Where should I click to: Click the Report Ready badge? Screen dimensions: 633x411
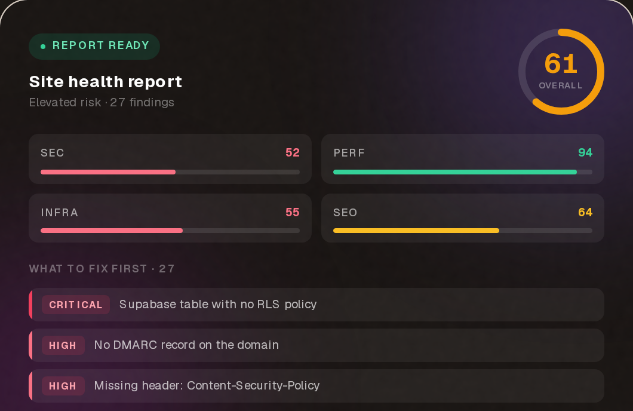[94, 47]
